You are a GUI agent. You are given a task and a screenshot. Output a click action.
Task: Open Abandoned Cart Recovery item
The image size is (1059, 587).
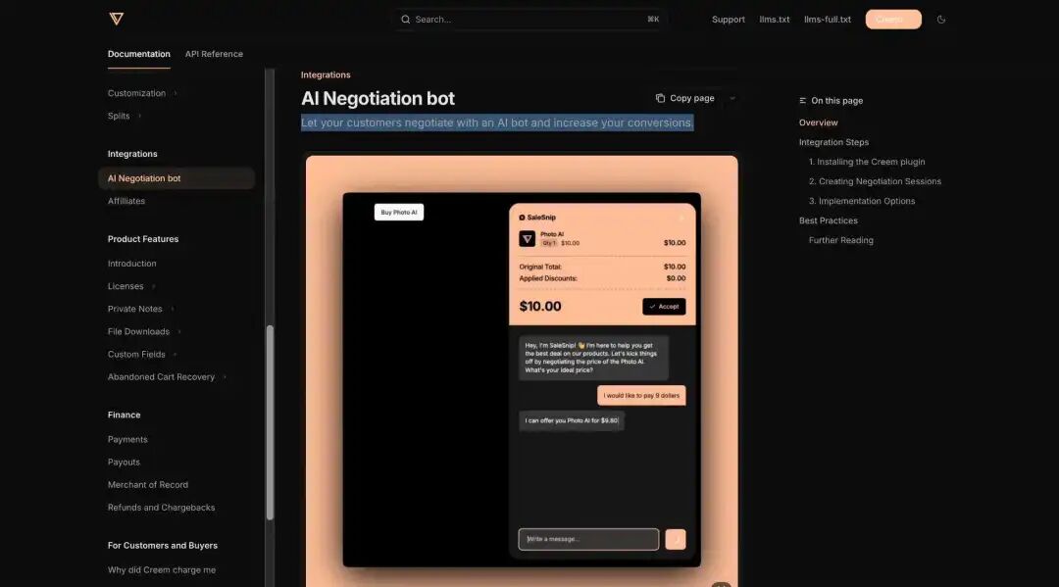point(162,377)
